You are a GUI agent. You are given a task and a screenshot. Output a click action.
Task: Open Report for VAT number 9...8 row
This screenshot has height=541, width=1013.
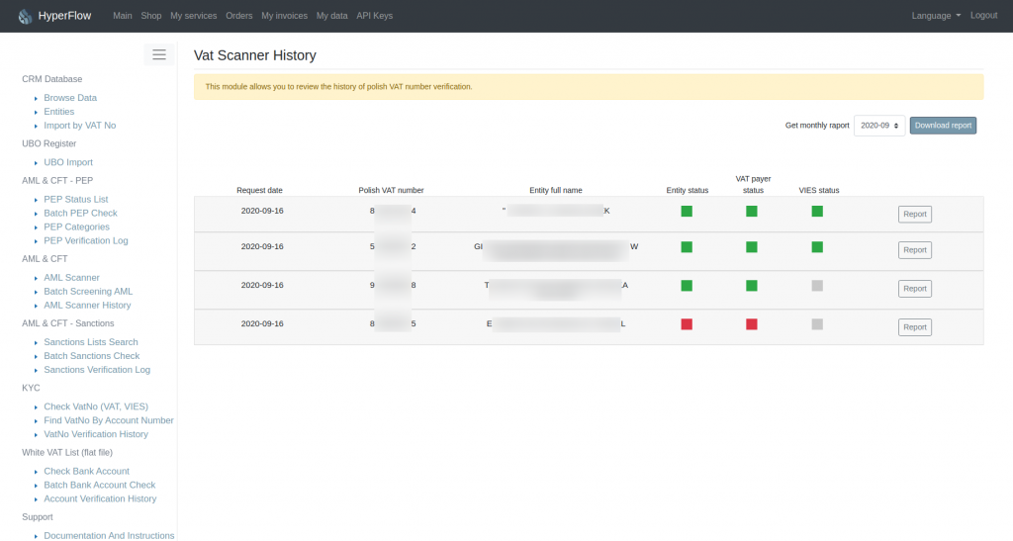click(915, 289)
